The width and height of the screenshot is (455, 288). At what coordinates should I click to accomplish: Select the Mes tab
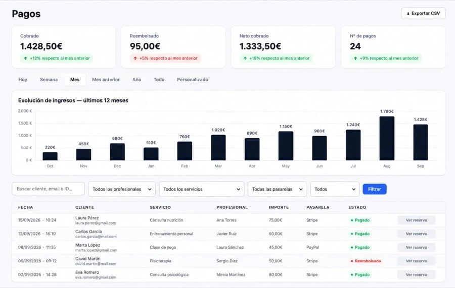(75, 79)
